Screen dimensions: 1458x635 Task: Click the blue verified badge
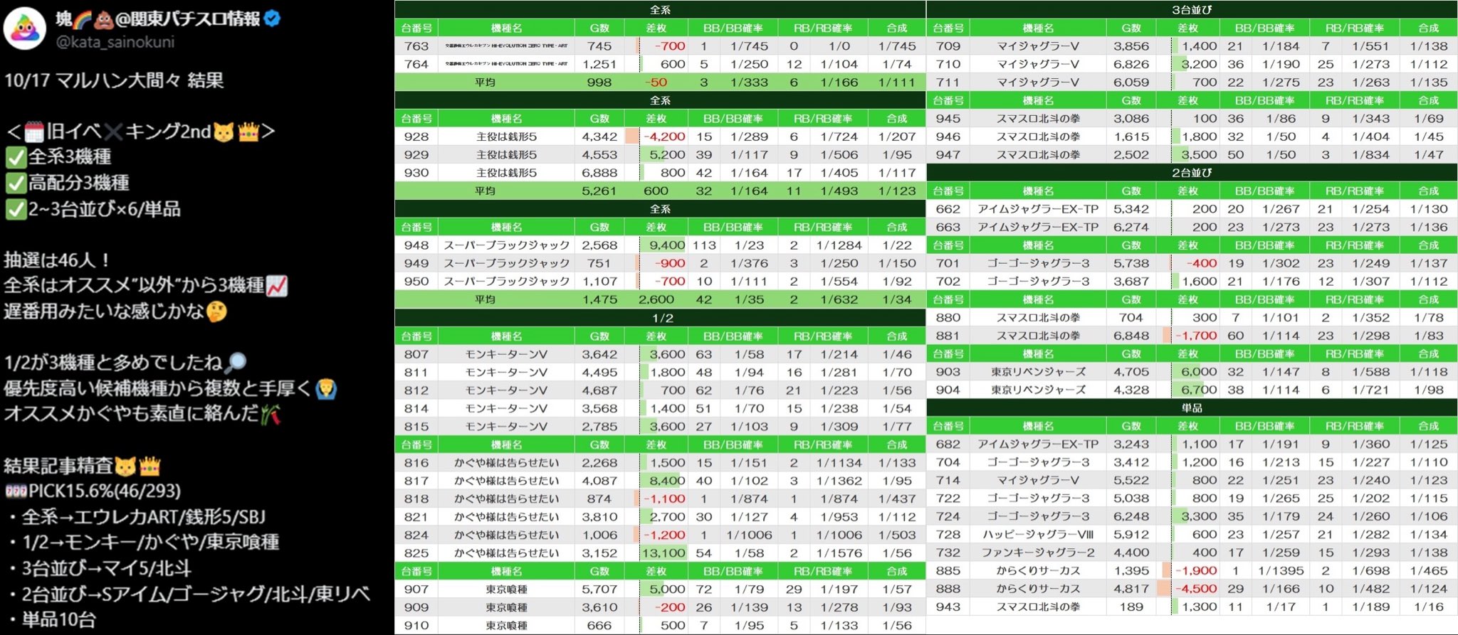coord(272,18)
